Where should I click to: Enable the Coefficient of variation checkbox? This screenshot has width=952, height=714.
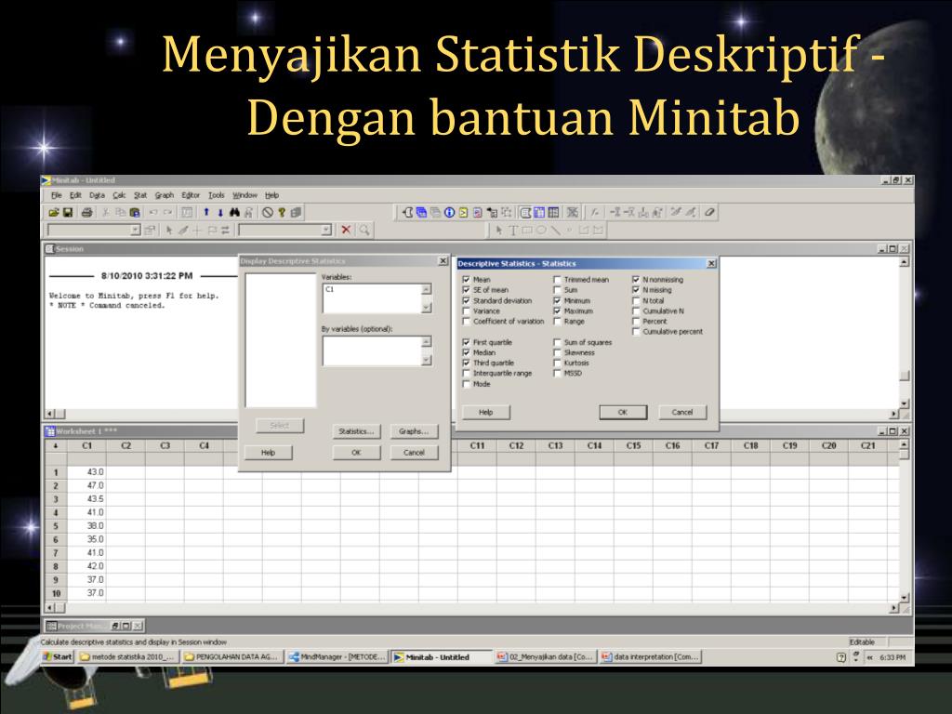coord(467,321)
